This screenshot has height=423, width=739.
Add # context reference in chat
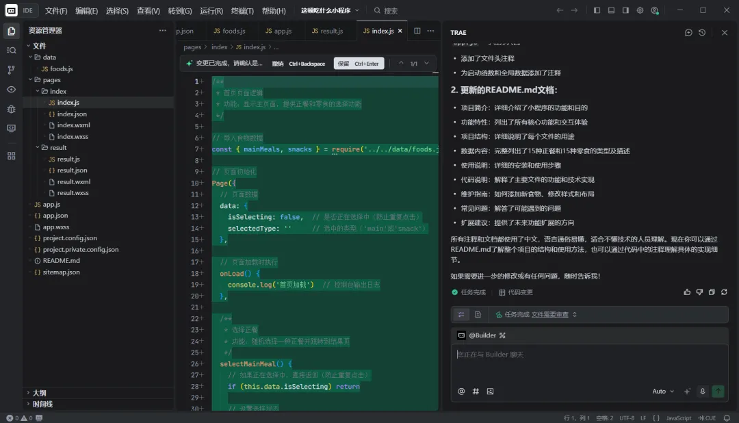(x=476, y=392)
